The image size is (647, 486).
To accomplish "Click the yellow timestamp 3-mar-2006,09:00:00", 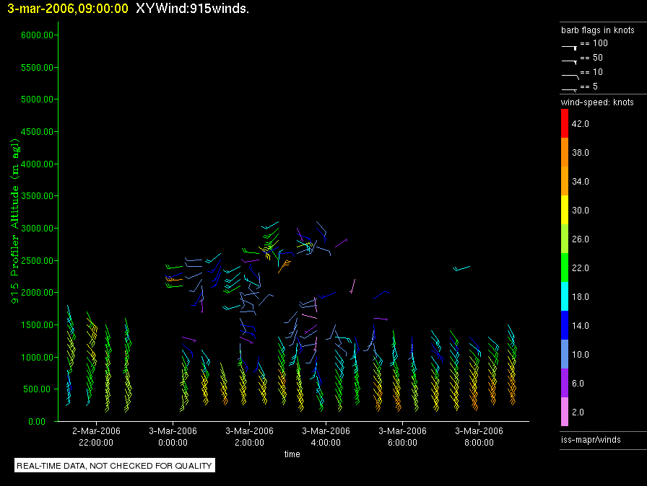I will 68,9.
